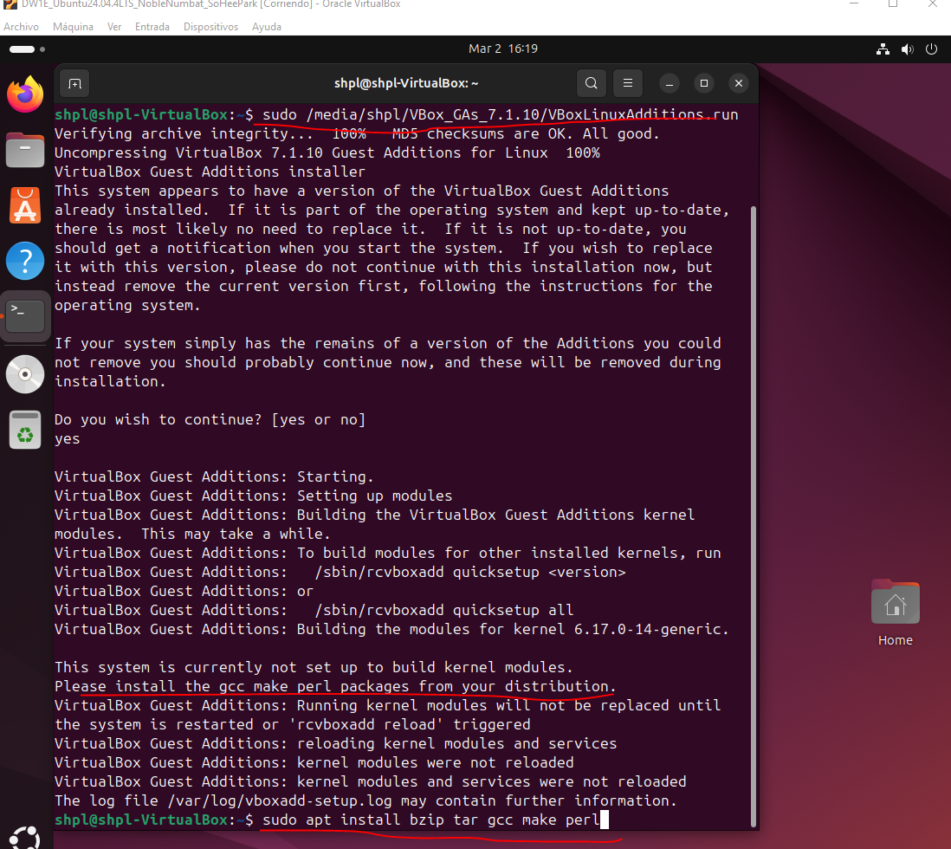The image size is (951, 849).
Task: Open Firefox from the Ubuntu dock
Action: [x=25, y=94]
